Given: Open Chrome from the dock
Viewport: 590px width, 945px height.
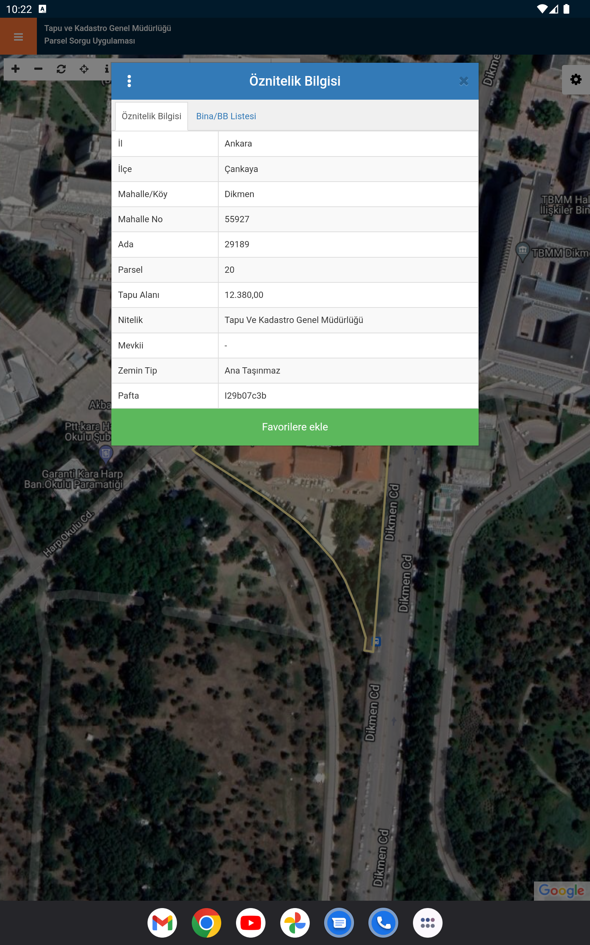Looking at the screenshot, I should coord(206,923).
